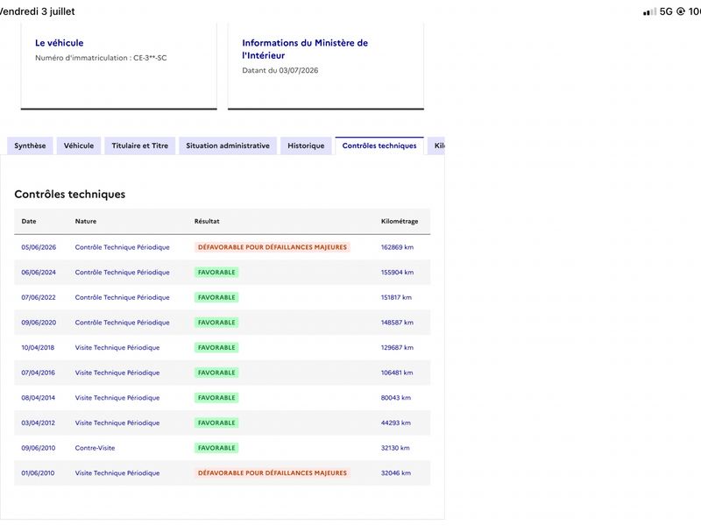Click the date 09/06/2010
The image size is (701, 526).
[x=39, y=448]
